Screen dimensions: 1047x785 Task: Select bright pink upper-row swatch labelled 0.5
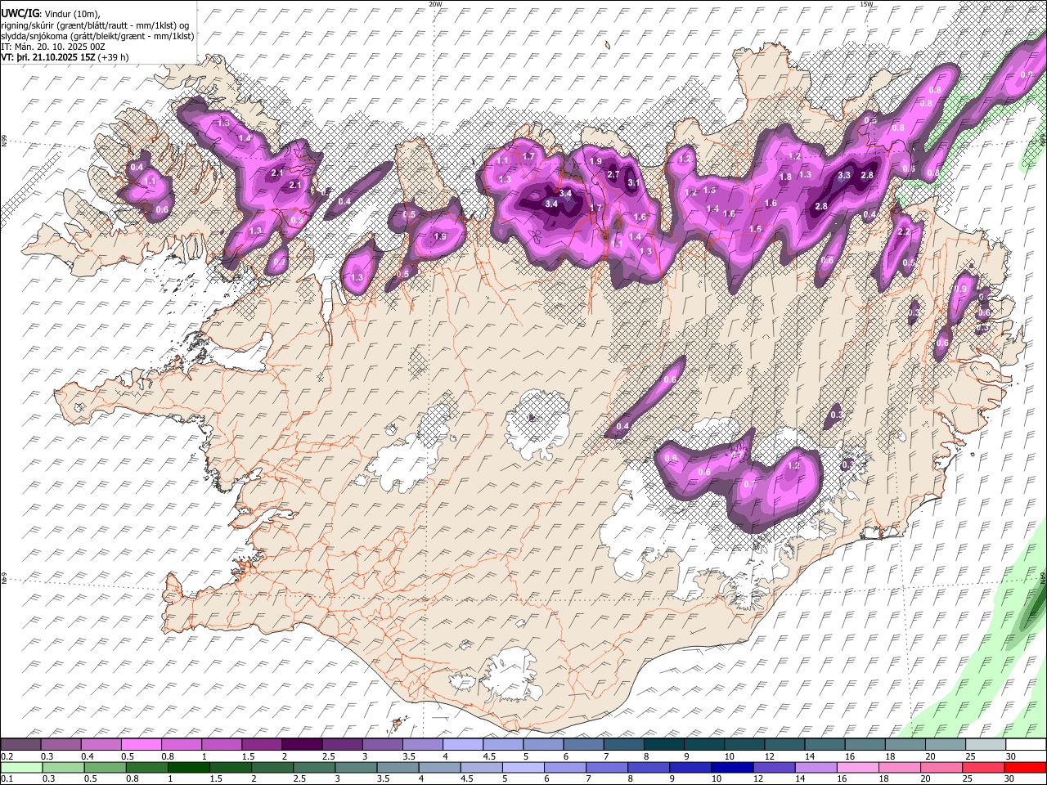click(x=142, y=745)
